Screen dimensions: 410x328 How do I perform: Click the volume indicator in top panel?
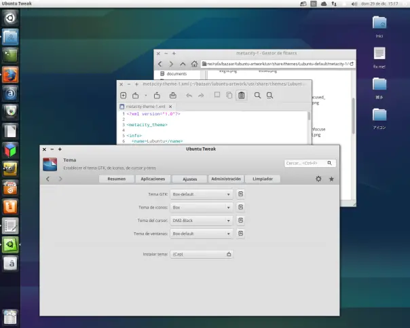[x=354, y=3]
